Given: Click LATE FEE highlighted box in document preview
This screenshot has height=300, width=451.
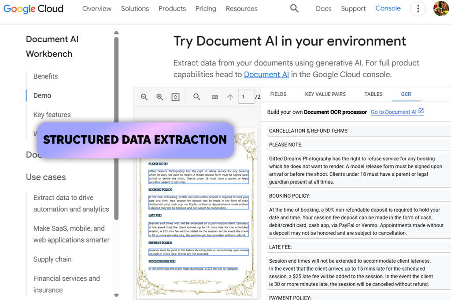Looking at the screenshot, I should coord(155,215).
